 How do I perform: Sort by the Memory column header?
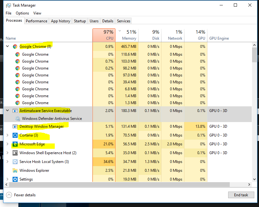127,35
